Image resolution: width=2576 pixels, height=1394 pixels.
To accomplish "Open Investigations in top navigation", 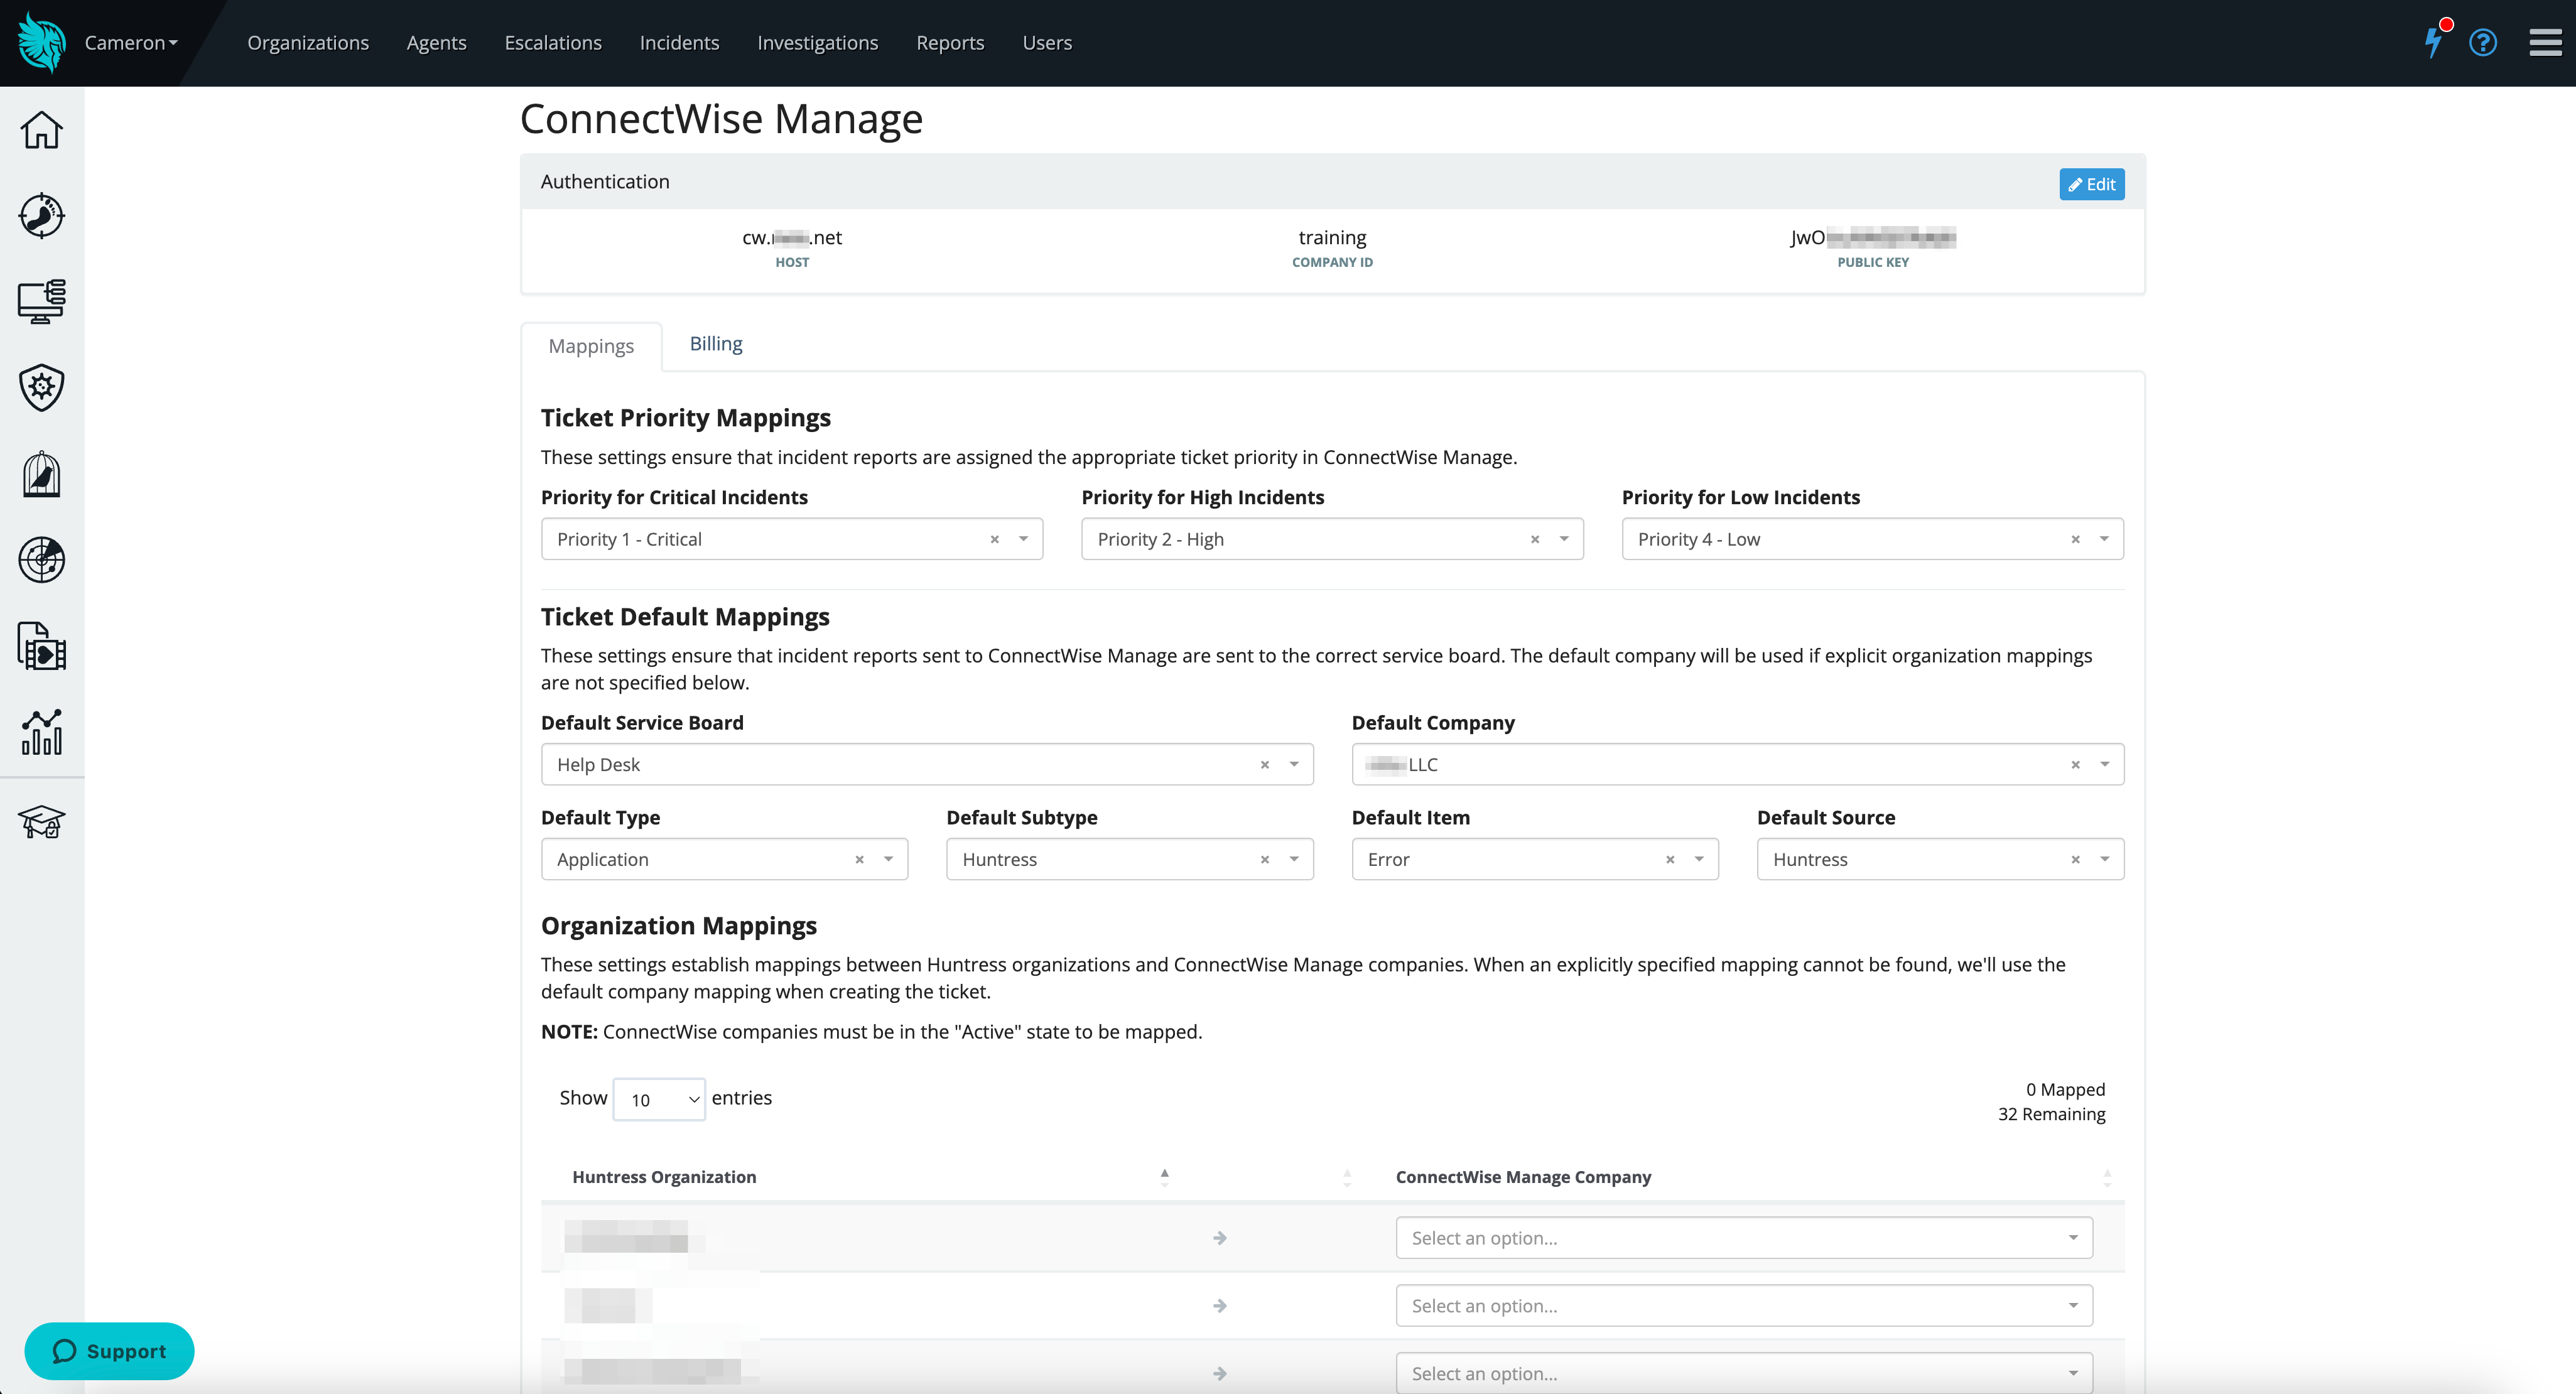I will pyautogui.click(x=818, y=43).
